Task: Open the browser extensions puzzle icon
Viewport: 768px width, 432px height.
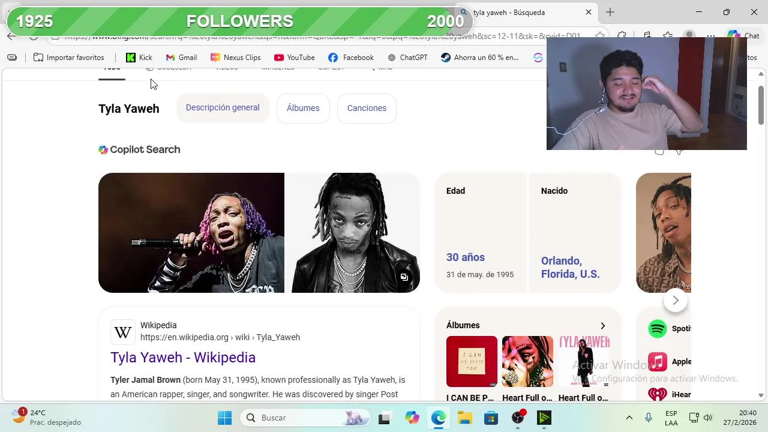Action: pyautogui.click(x=622, y=36)
